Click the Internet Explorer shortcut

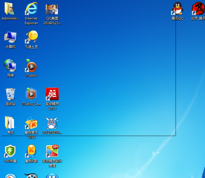tap(31, 9)
